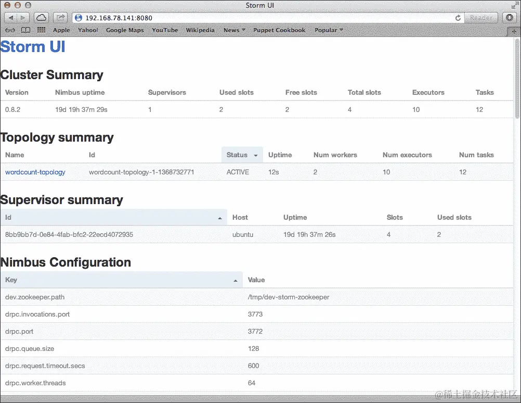Open the Yahoo! bookmark
The width and height of the screenshot is (521, 403).
click(88, 30)
